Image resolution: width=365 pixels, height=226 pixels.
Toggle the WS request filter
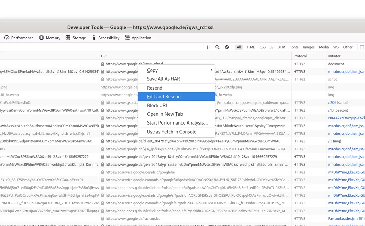336,47
